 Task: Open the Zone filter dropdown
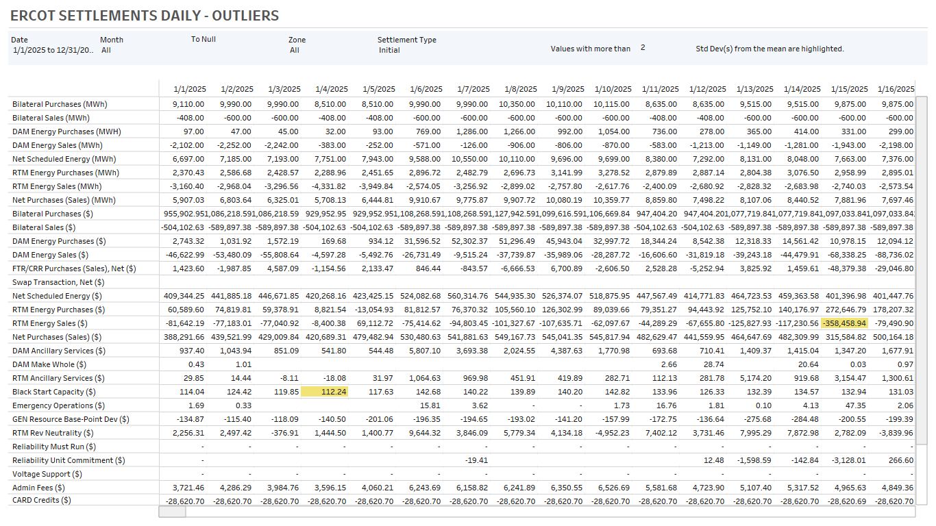295,50
